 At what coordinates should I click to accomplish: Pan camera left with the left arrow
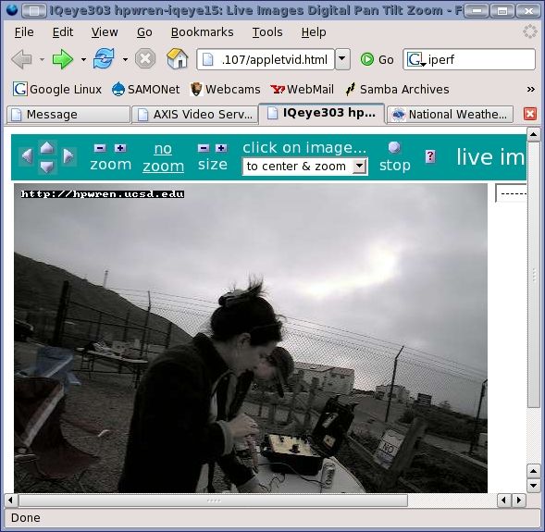[27, 155]
